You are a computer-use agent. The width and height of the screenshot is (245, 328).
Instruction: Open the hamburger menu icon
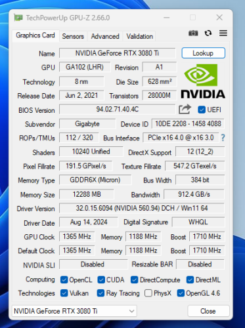(x=223, y=33)
